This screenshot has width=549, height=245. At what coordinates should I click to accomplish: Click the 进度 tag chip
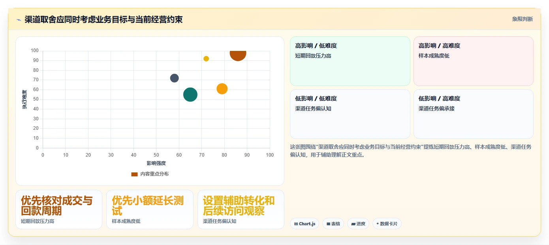pos(358,224)
